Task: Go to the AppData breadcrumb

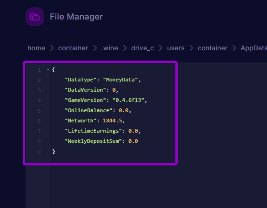Action: [x=254, y=48]
